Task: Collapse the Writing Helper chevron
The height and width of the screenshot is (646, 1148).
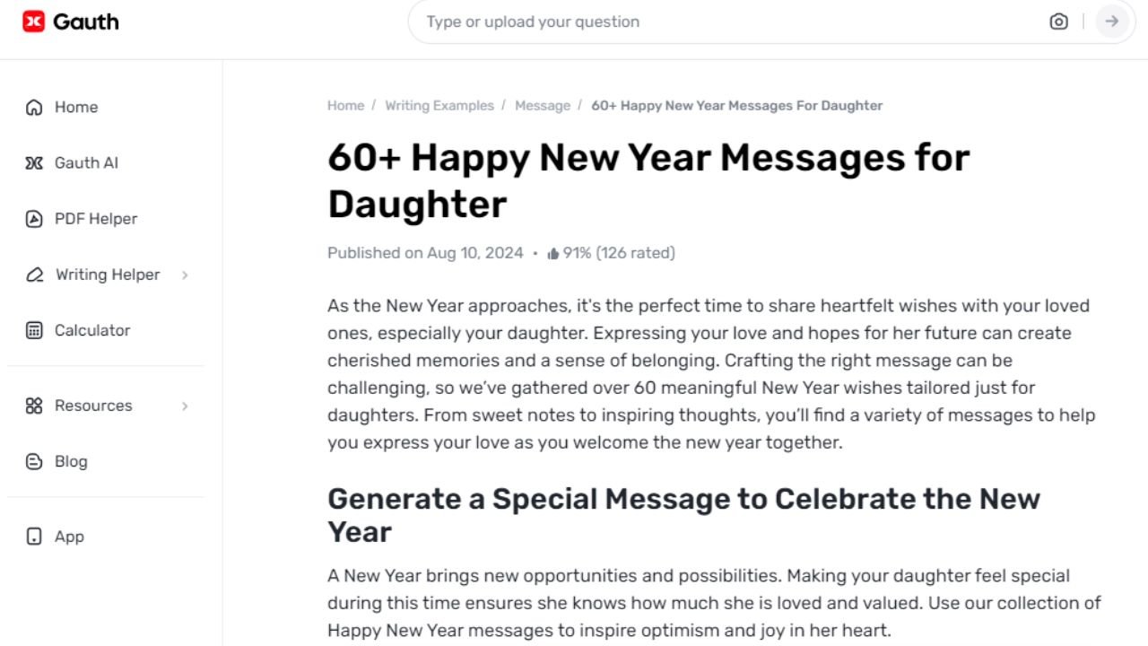Action: 186,275
